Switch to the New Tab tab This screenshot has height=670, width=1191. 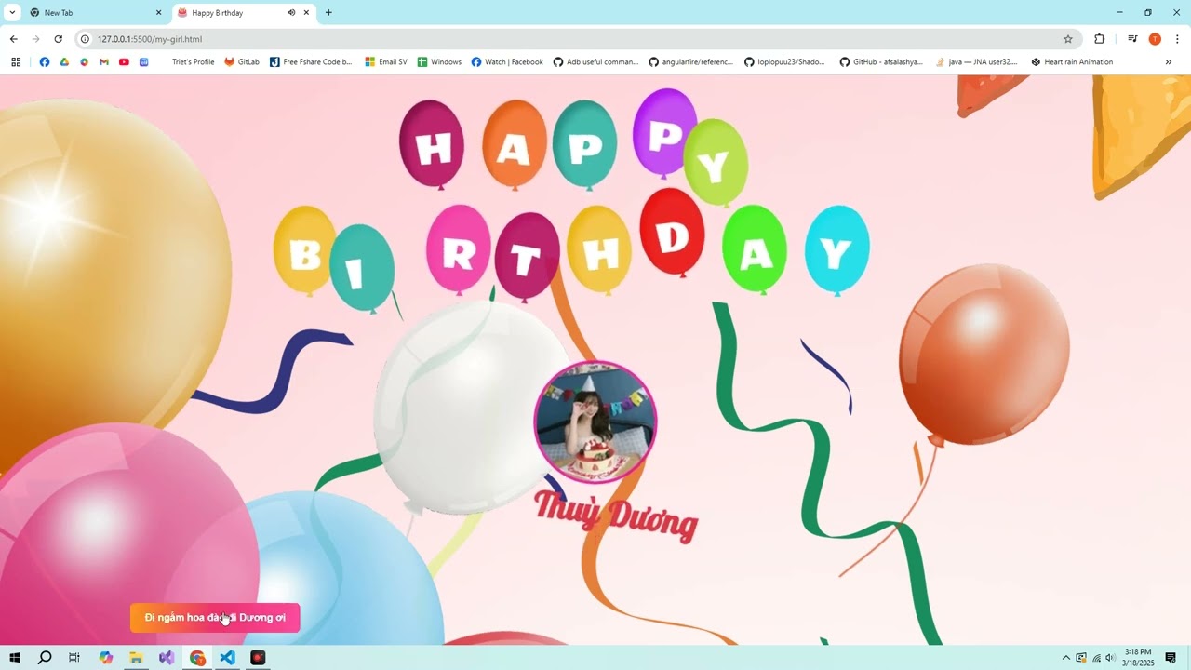(96, 13)
